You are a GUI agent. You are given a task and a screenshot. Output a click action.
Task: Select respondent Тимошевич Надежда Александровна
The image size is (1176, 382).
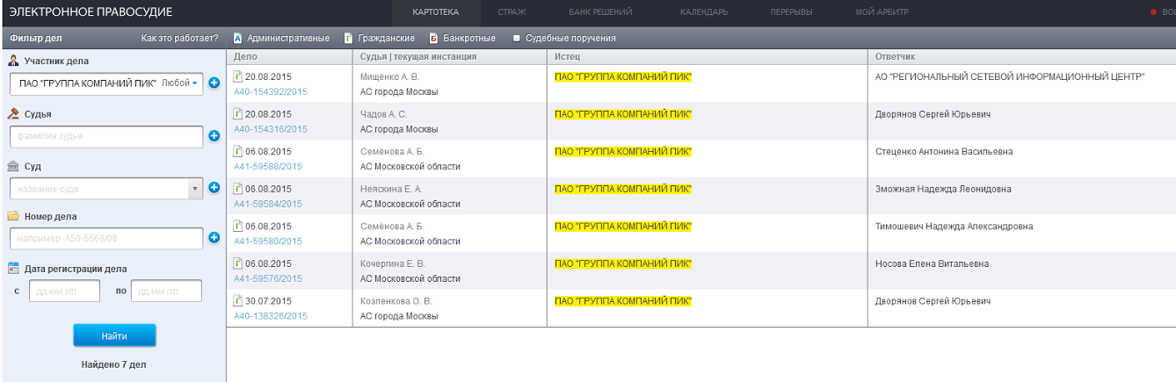coord(955,227)
